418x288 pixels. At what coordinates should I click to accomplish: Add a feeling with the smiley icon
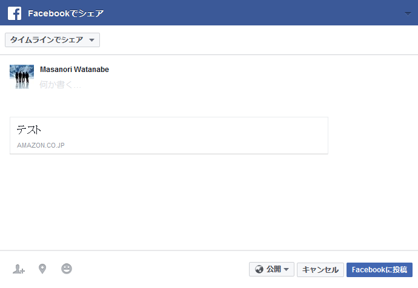pos(67,269)
